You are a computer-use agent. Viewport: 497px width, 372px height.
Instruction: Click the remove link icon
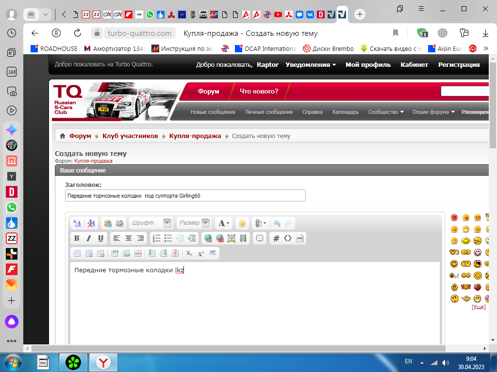[220, 238]
